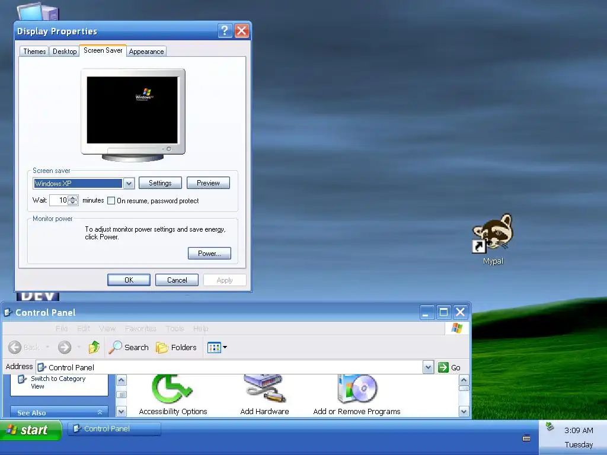The height and width of the screenshot is (455, 607).
Task: Open the screen saver selection dropdown
Action: coord(129,184)
